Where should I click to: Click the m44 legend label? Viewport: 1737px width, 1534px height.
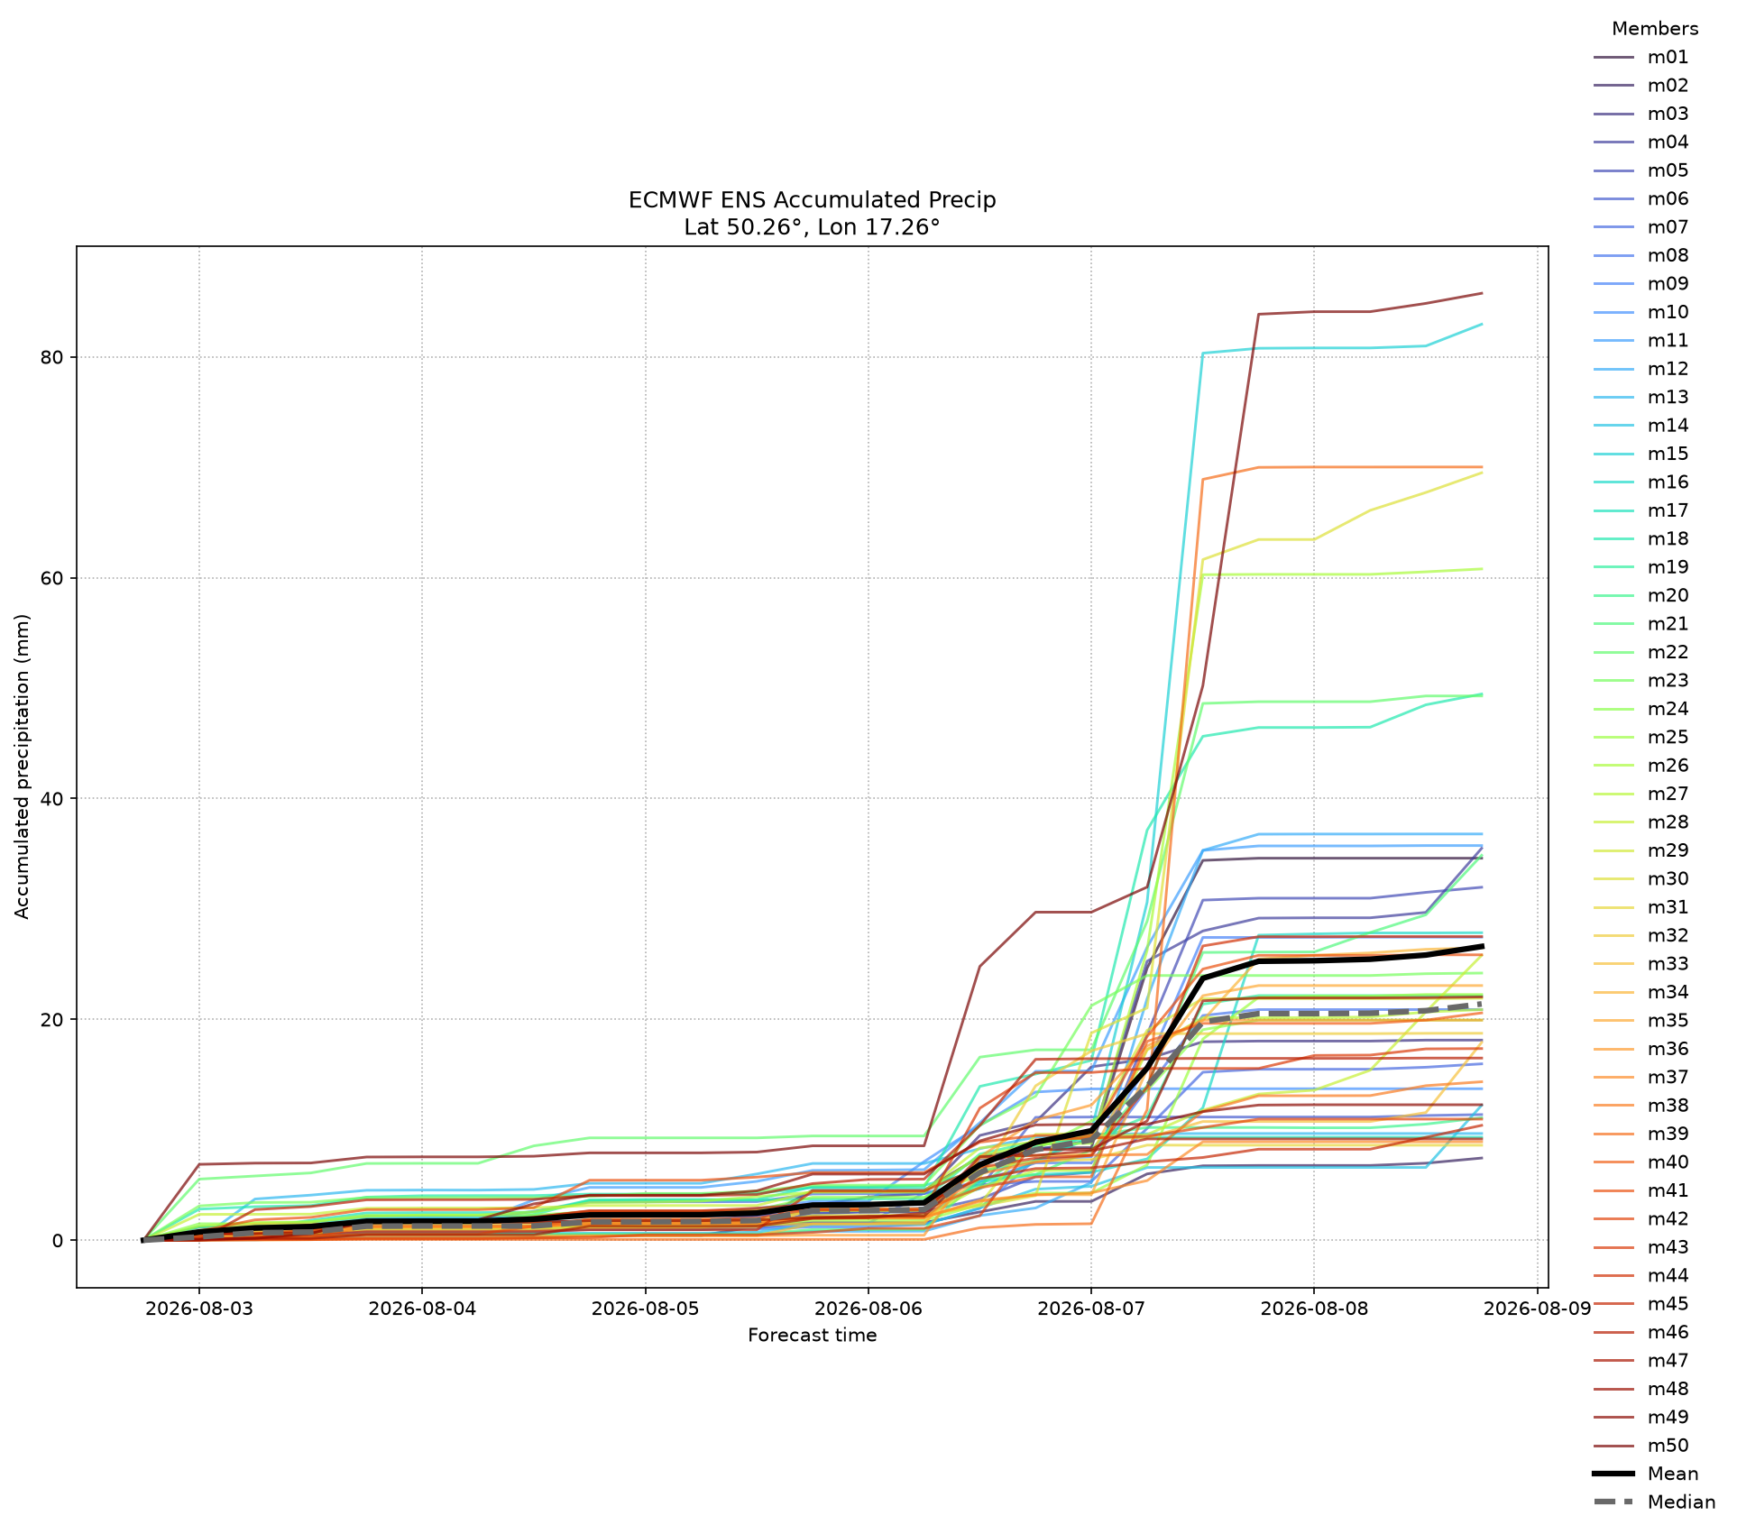tap(1668, 1275)
